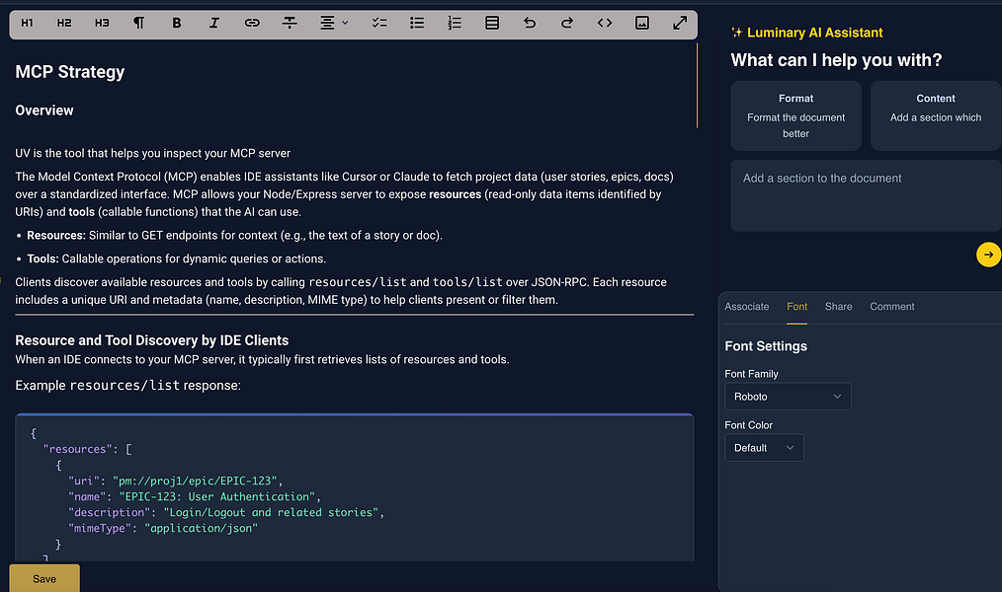Apply Heading 1 format
Screen dimensions: 1002x592
(x=27, y=23)
